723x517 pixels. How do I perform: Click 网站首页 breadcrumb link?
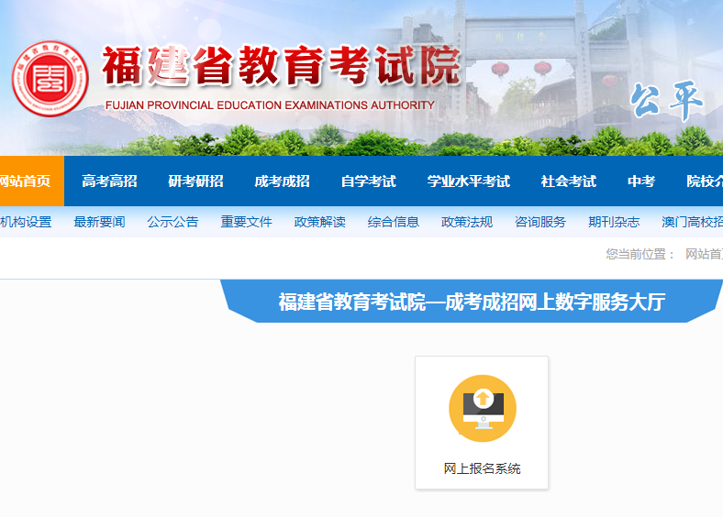704,254
